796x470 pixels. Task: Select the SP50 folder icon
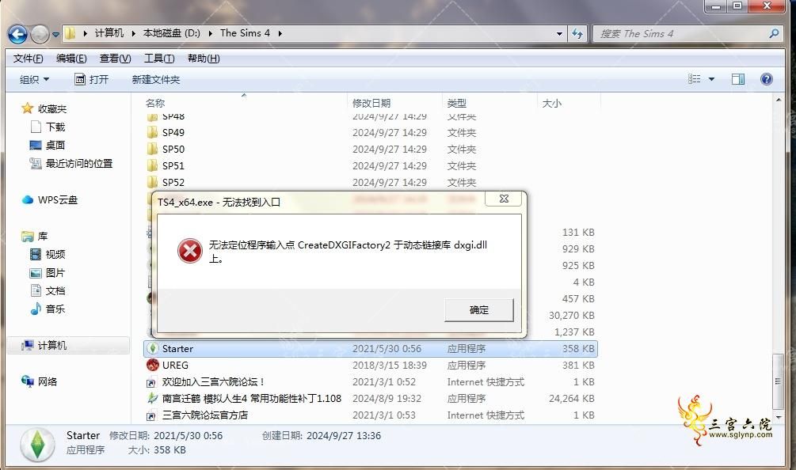[152, 149]
